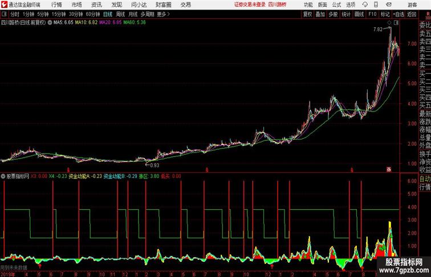
Task: Click 资金动能A: -0.23 indicator value
Action: click(x=85, y=176)
